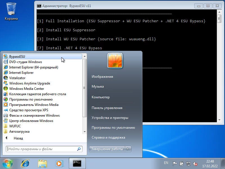Open Факсы и сканирование Windows icon
This screenshot has width=225, height=169.
coord(6,115)
